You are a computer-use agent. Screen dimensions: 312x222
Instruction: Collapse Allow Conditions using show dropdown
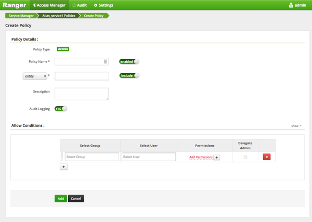coord(296,126)
